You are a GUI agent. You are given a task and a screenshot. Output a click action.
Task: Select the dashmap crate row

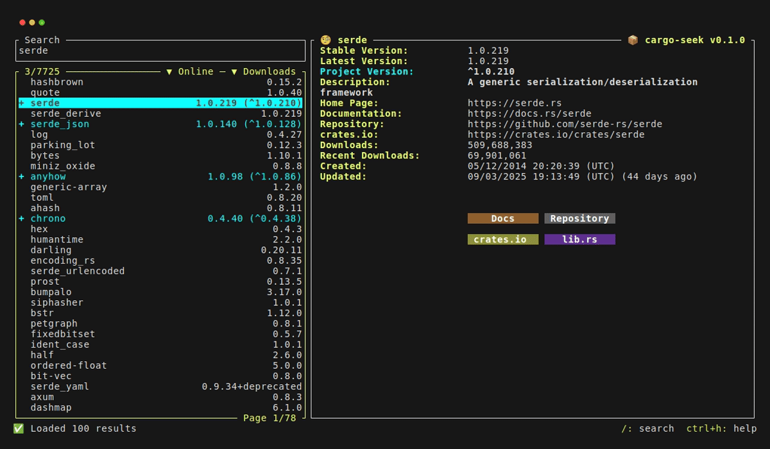160,407
